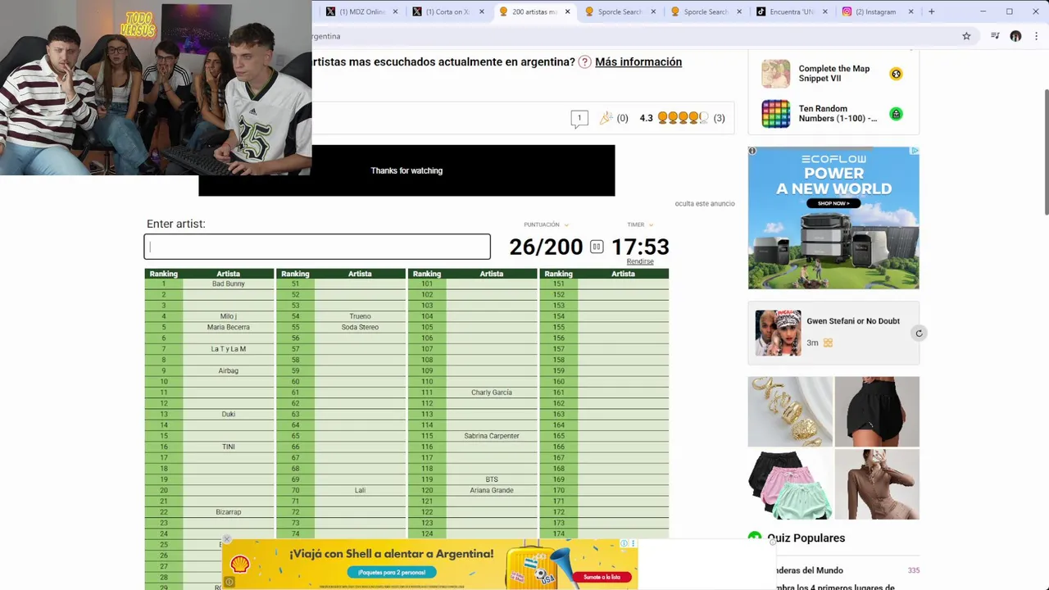
Task: Click the 'Bizarrap' cell
Action: point(229,512)
